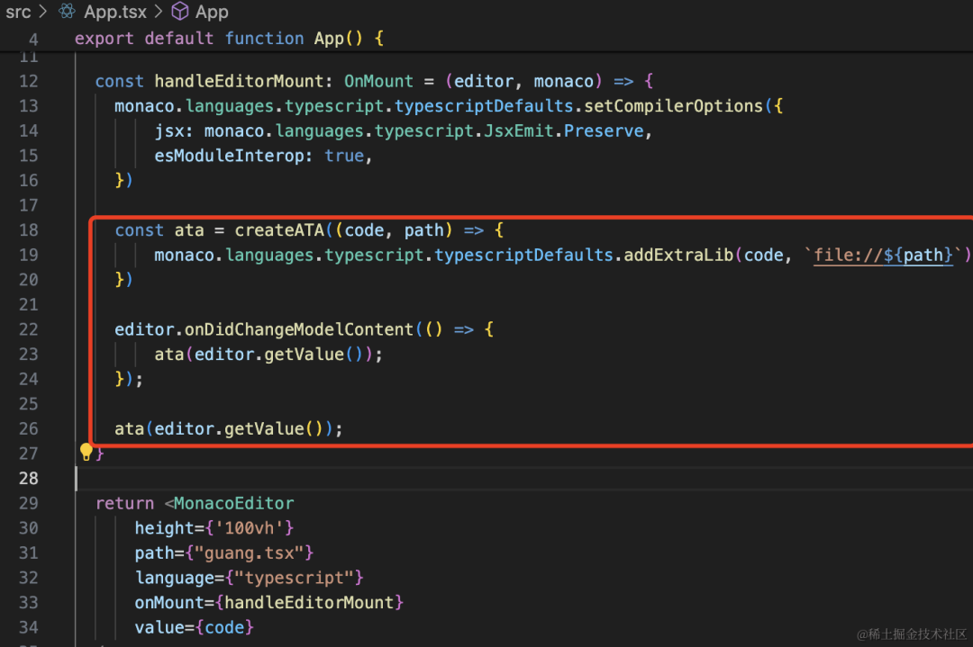Click MonacoEditor tag on line 29
Screen dimensions: 973x647
234,503
